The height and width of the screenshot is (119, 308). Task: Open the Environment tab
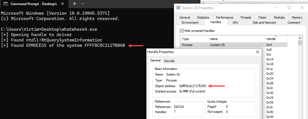click(x=190, y=23)
